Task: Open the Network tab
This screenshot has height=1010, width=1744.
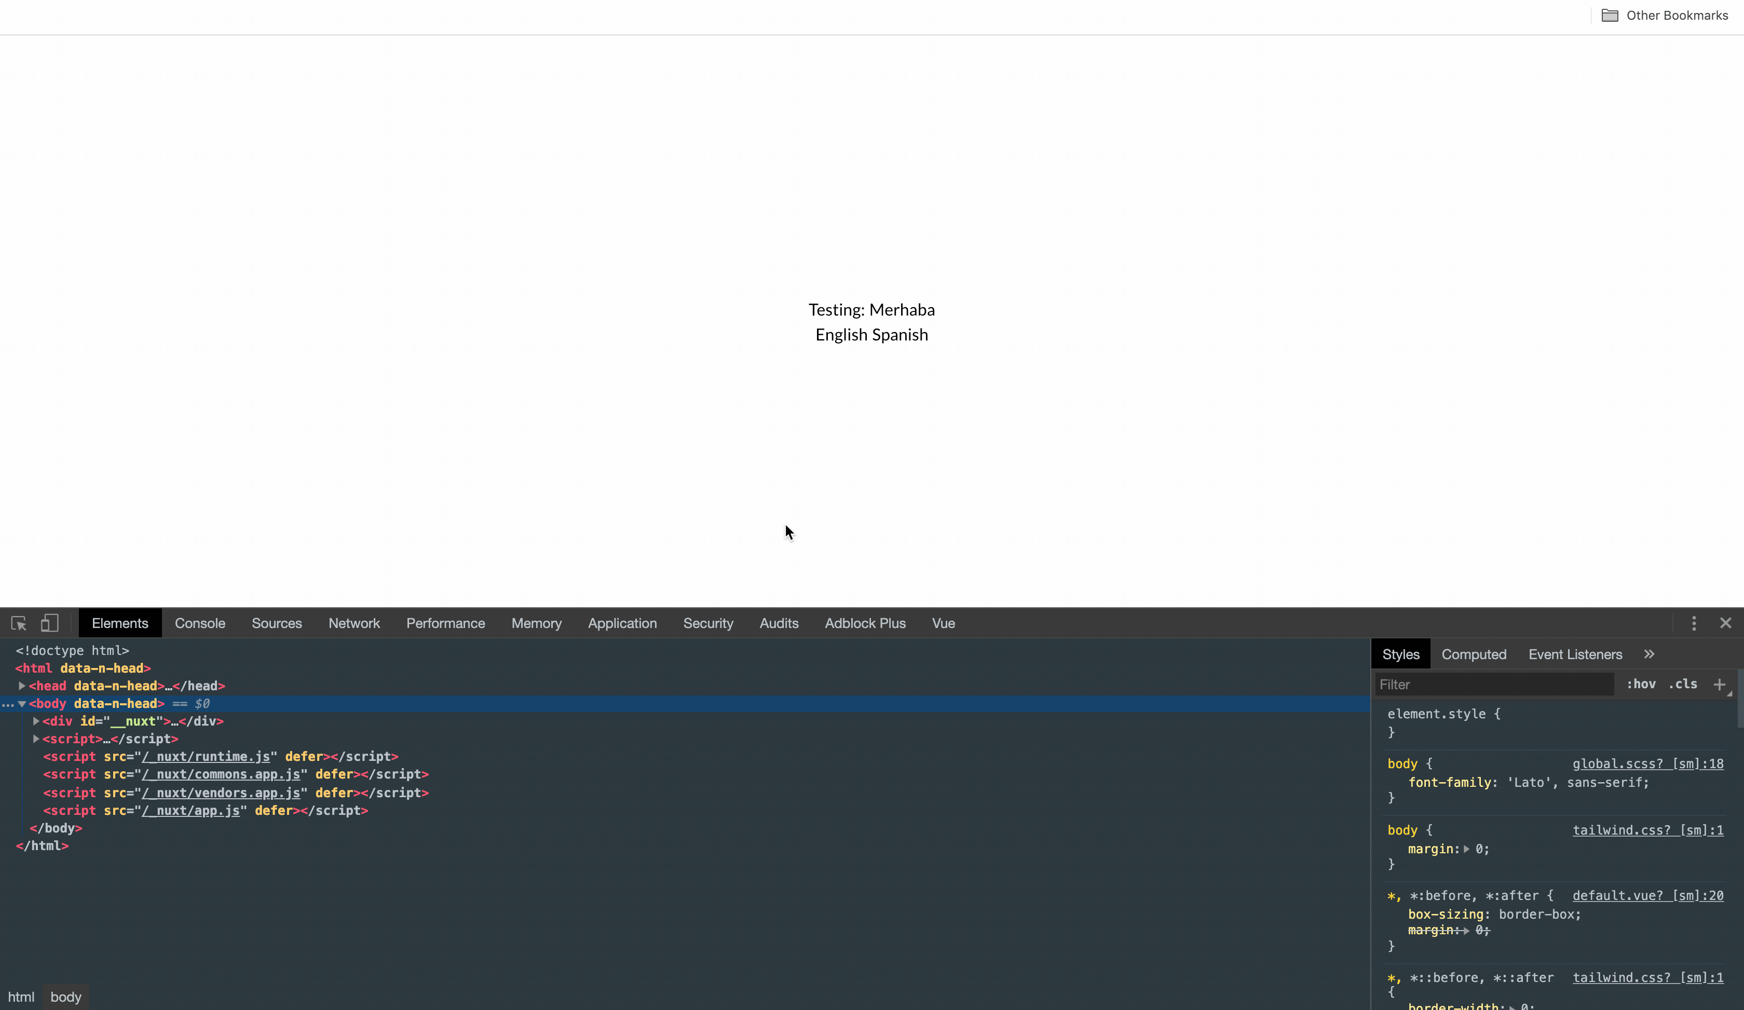Action: coord(355,623)
